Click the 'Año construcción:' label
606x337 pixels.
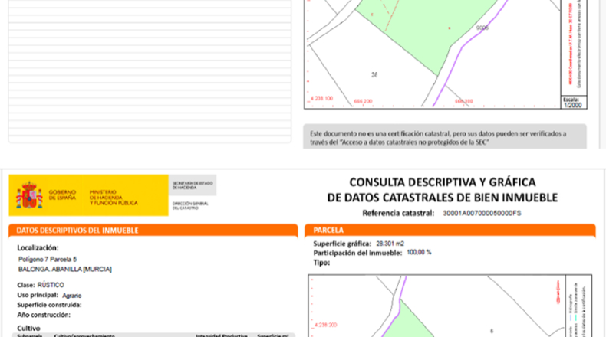click(44, 315)
